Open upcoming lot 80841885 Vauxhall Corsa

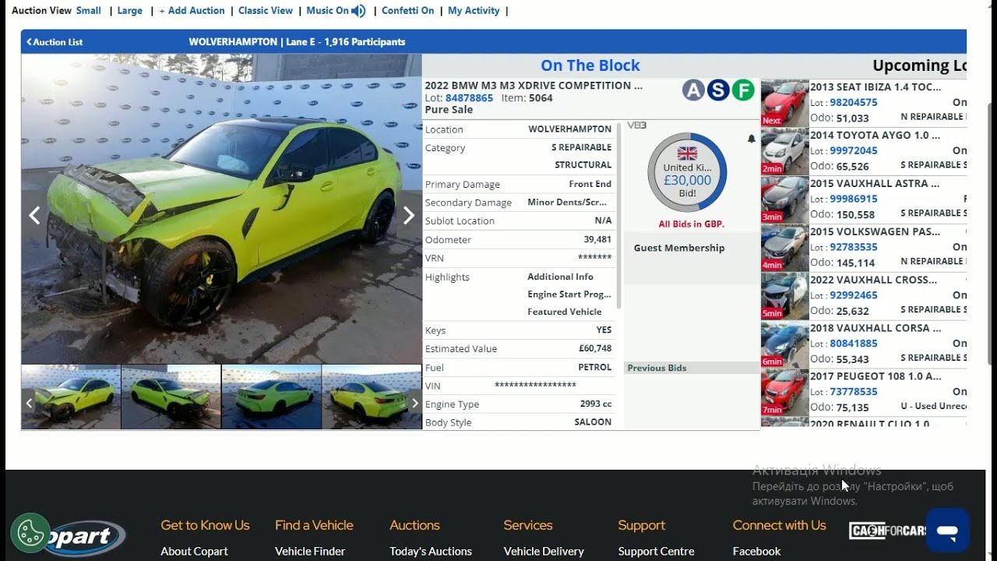(x=854, y=343)
